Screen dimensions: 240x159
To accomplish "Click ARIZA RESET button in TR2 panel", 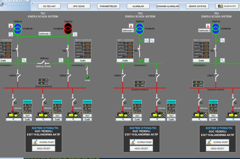I will [x=141, y=149].
